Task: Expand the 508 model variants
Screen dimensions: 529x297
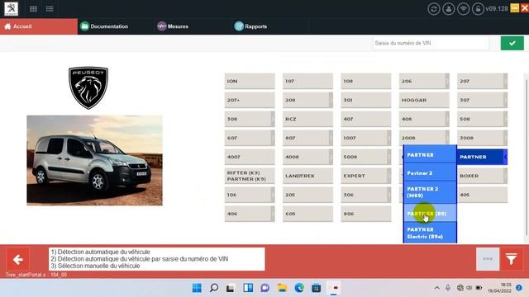Action: click(505, 119)
